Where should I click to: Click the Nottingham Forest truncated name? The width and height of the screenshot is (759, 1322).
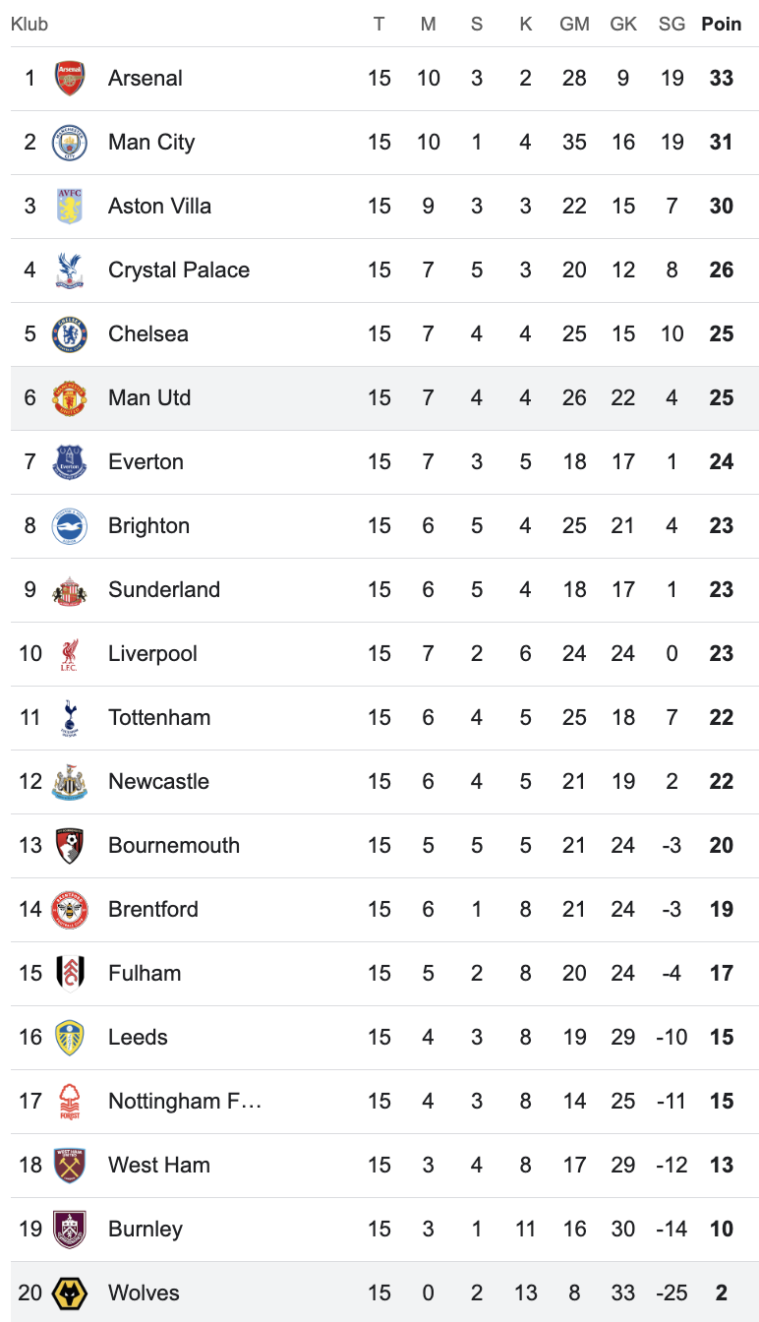tap(185, 1102)
